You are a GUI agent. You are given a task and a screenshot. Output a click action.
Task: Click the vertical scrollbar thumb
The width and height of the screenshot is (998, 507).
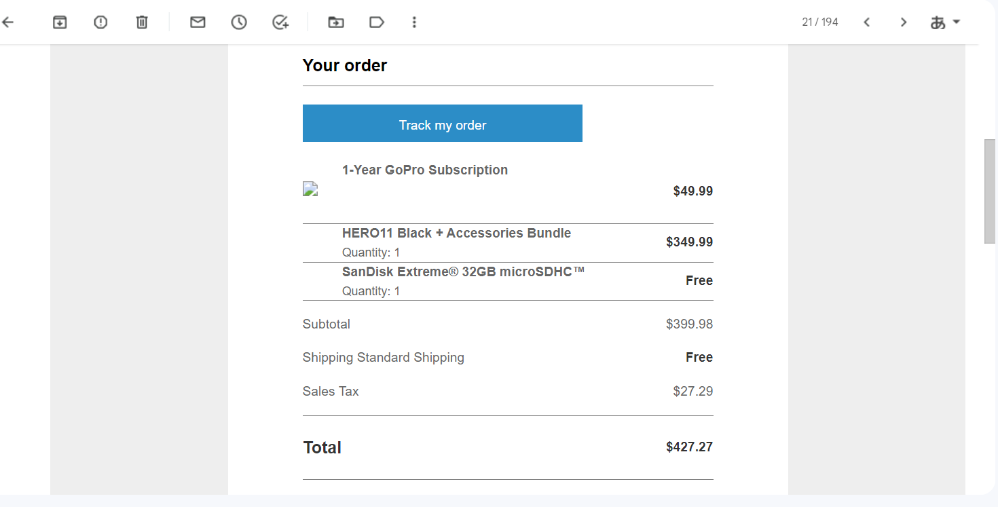(990, 191)
